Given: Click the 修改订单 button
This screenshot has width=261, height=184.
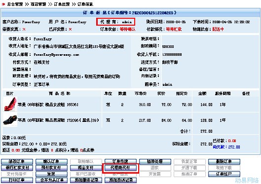Looking at the screenshot, I should pyautogui.click(x=17, y=161).
